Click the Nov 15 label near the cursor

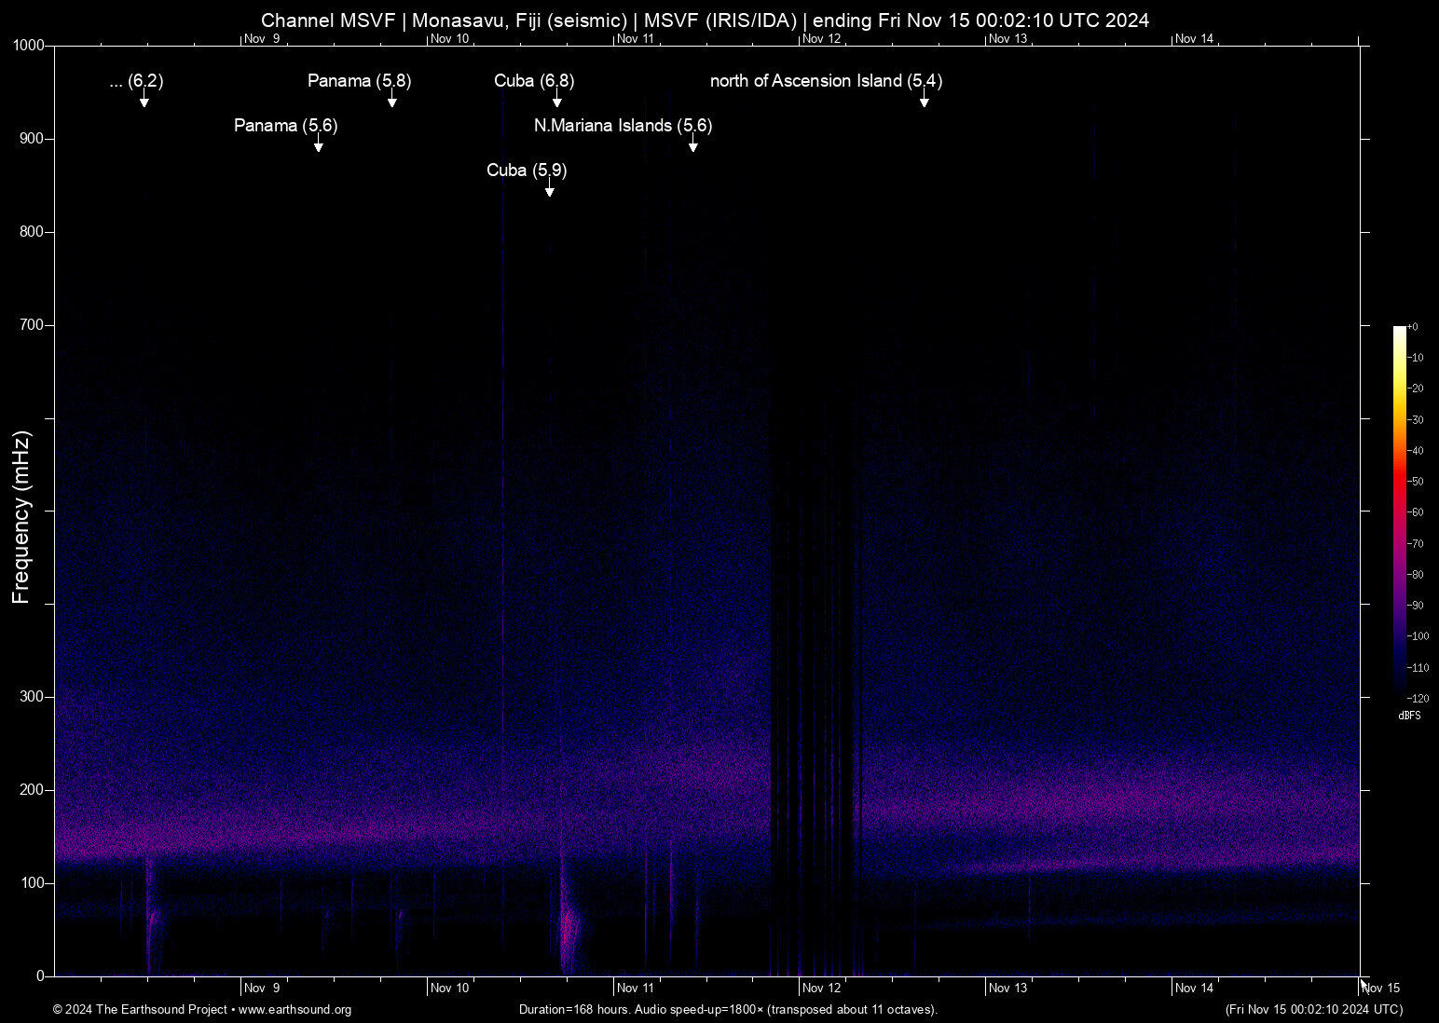coord(1379,988)
